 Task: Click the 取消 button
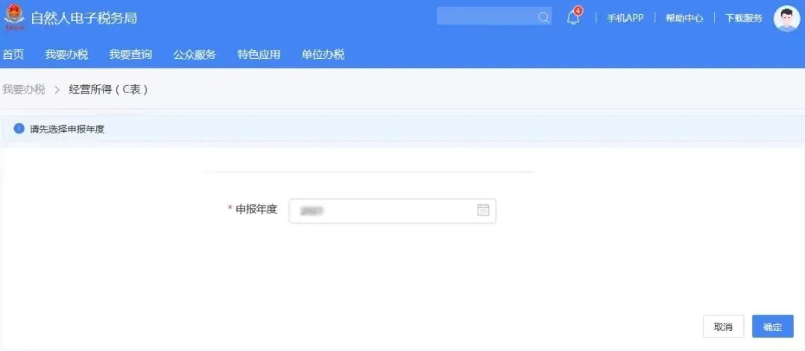pyautogui.click(x=723, y=326)
